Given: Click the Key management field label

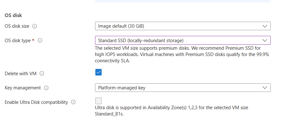Looking at the screenshot, I should (23, 88).
